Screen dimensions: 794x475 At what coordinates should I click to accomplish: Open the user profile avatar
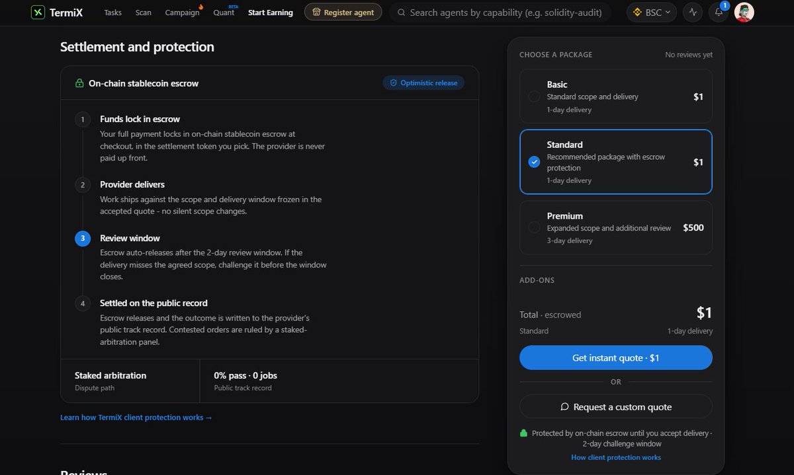[x=744, y=12]
